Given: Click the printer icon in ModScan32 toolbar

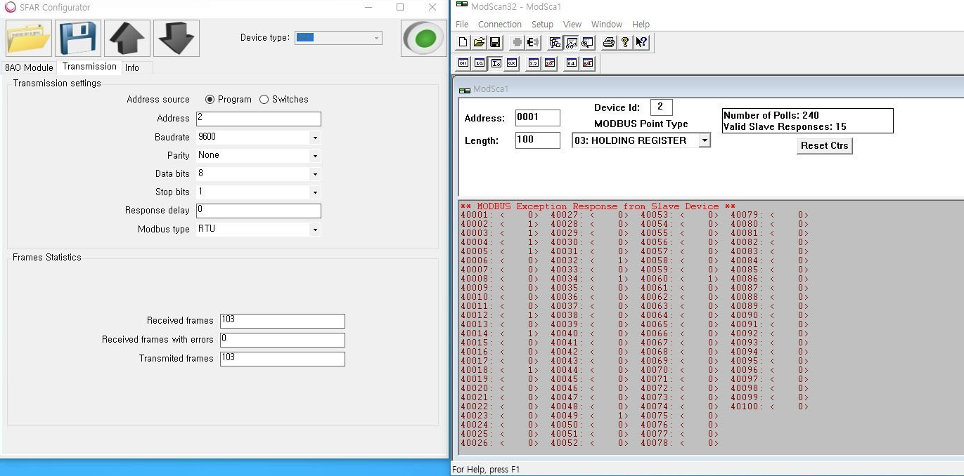Looking at the screenshot, I should coord(608,43).
